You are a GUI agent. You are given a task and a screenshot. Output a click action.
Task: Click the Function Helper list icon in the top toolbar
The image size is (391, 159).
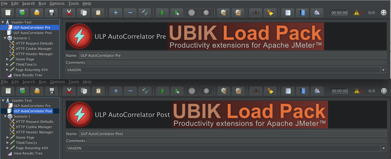point(288,13)
